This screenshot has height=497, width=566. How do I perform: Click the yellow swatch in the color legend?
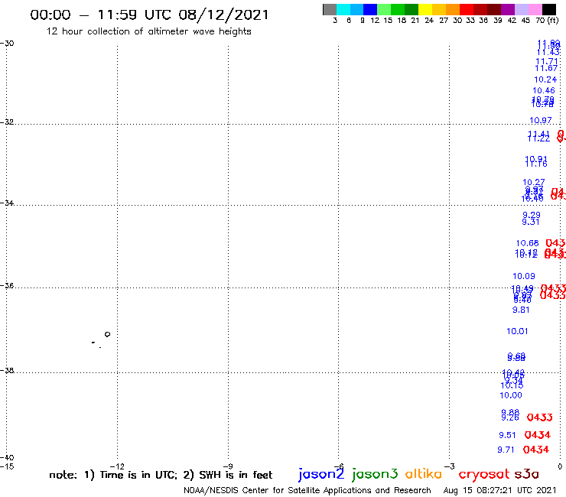click(425, 9)
